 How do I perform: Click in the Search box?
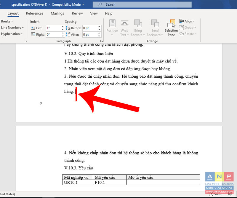142,4
